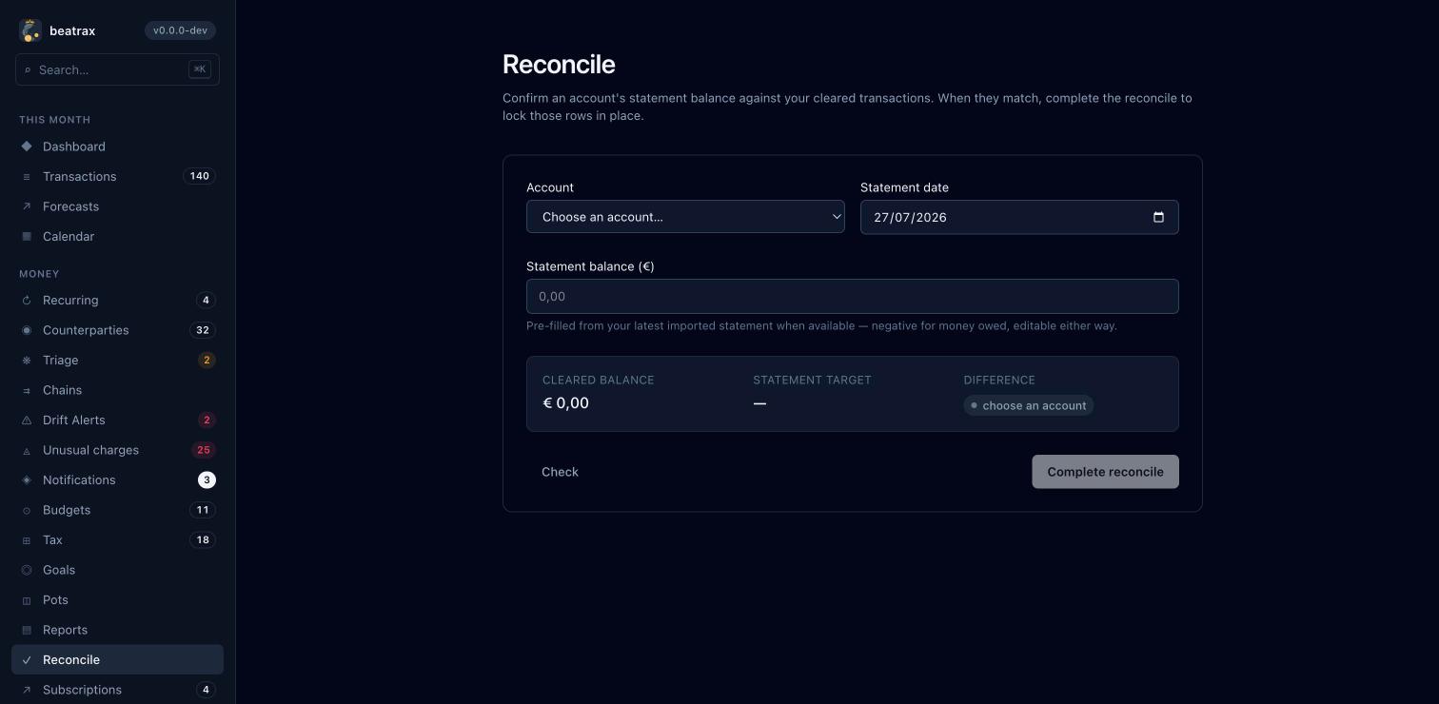Click the Drift Alerts warning triangle icon
1439x704 pixels.
27,420
